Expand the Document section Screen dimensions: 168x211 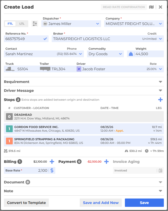point(84,182)
